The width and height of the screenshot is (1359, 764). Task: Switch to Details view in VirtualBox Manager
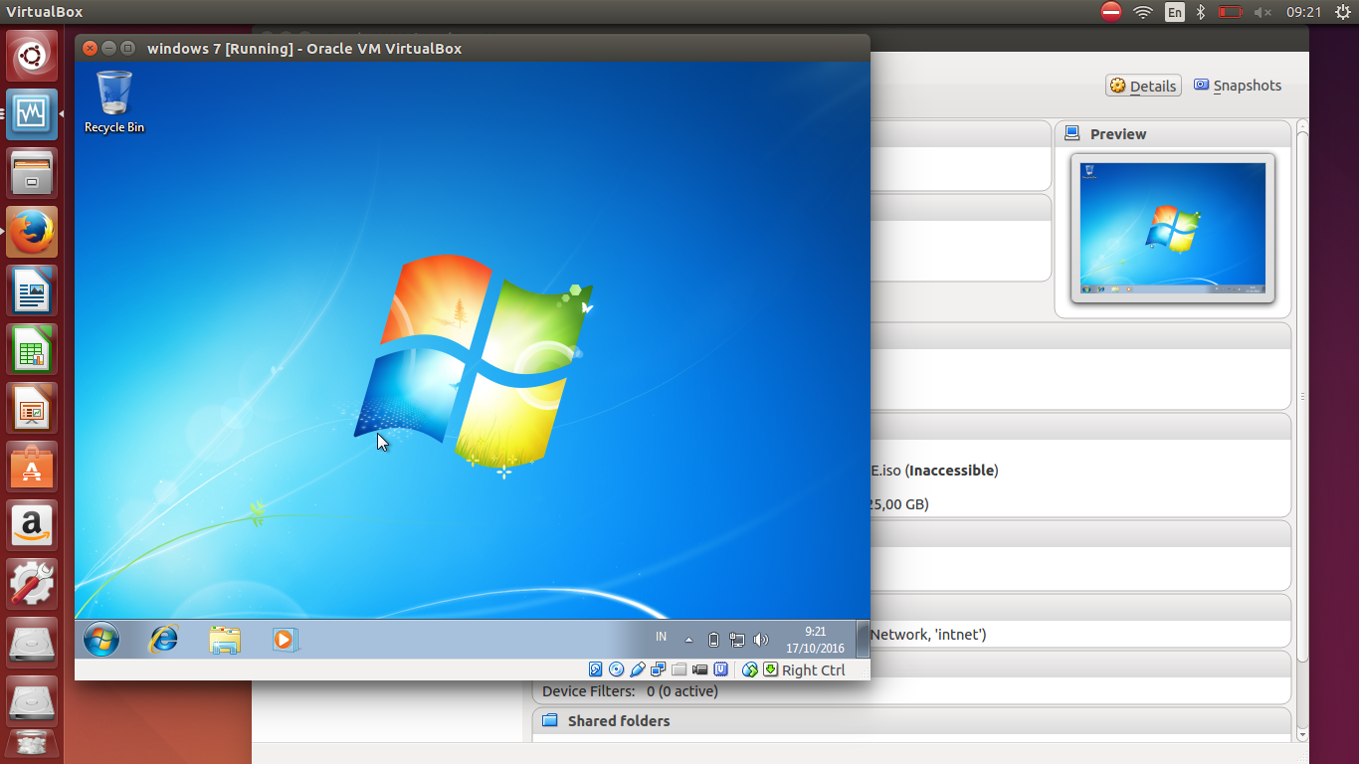[1143, 86]
